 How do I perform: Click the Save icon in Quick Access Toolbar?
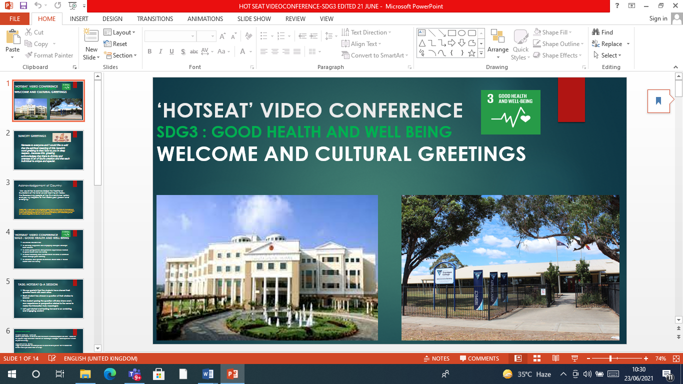tap(23, 6)
